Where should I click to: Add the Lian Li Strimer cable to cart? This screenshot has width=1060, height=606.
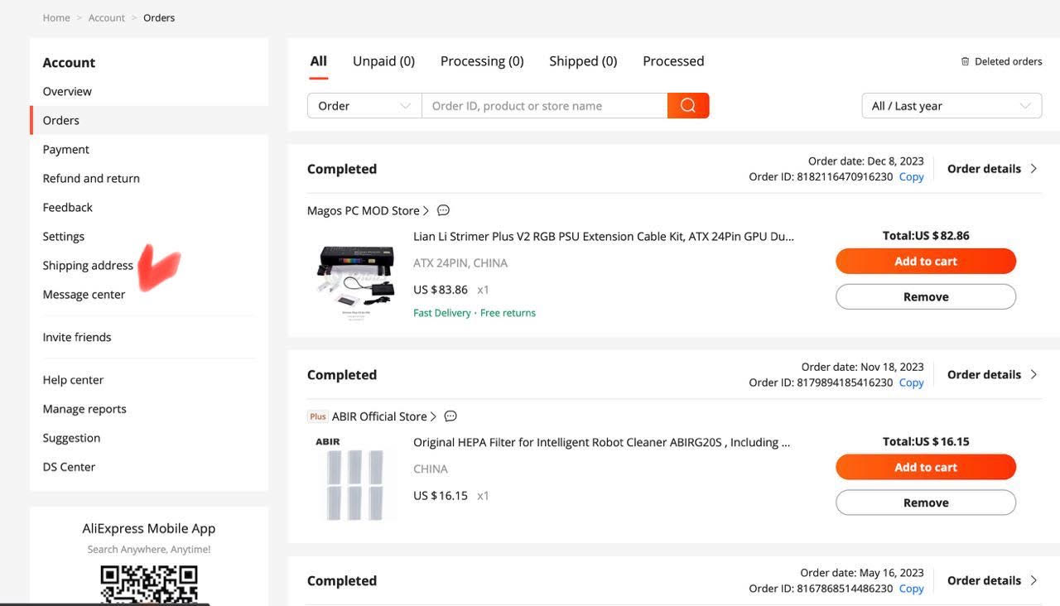[x=926, y=261]
